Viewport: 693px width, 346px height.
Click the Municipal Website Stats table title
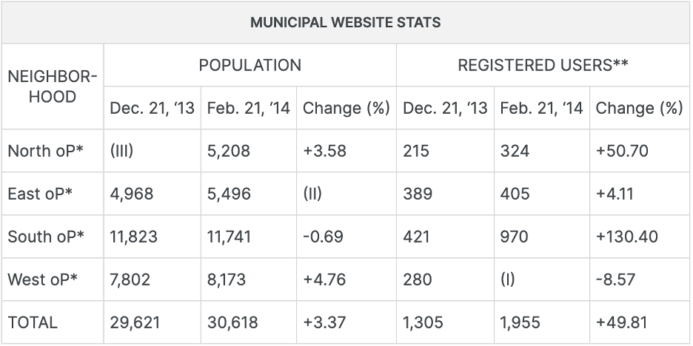point(345,22)
